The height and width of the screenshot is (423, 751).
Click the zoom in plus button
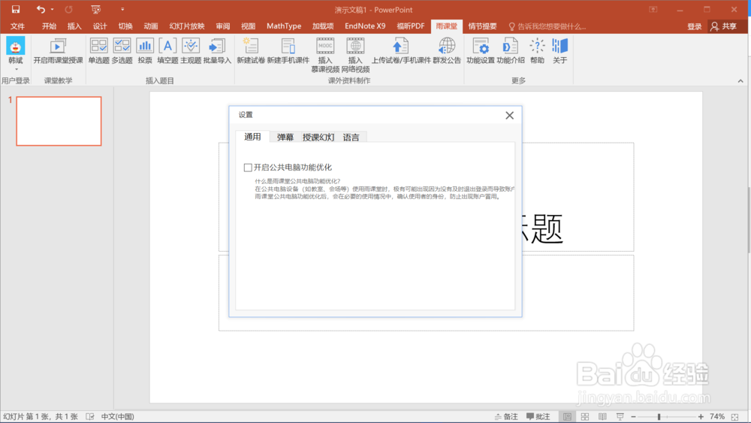(x=701, y=417)
